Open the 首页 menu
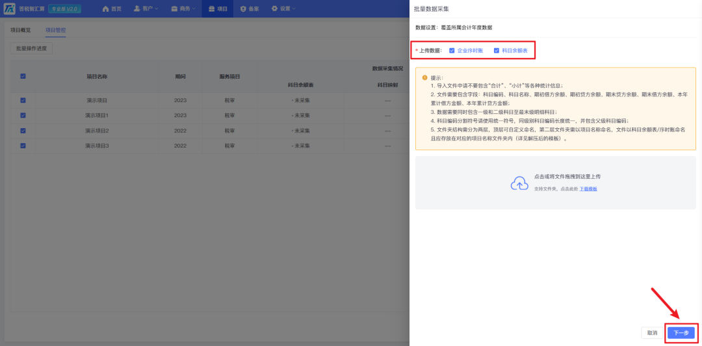This screenshot has height=346, width=702. click(x=112, y=8)
